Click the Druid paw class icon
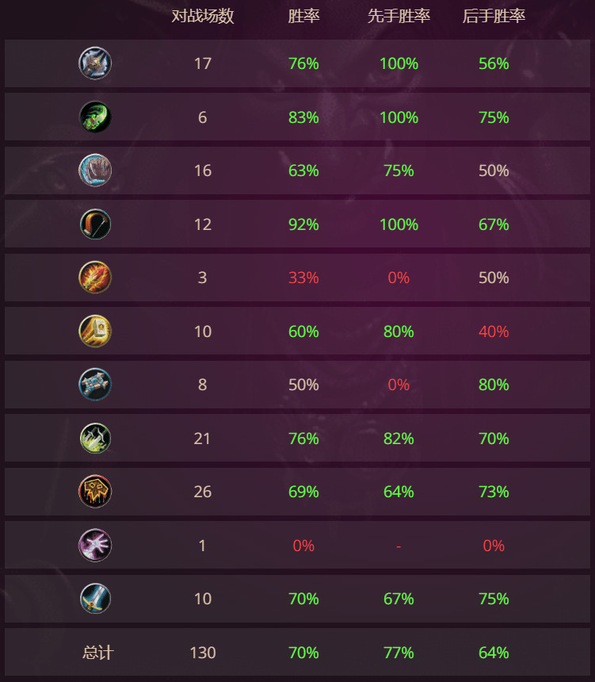The height and width of the screenshot is (682, 595). 95,170
